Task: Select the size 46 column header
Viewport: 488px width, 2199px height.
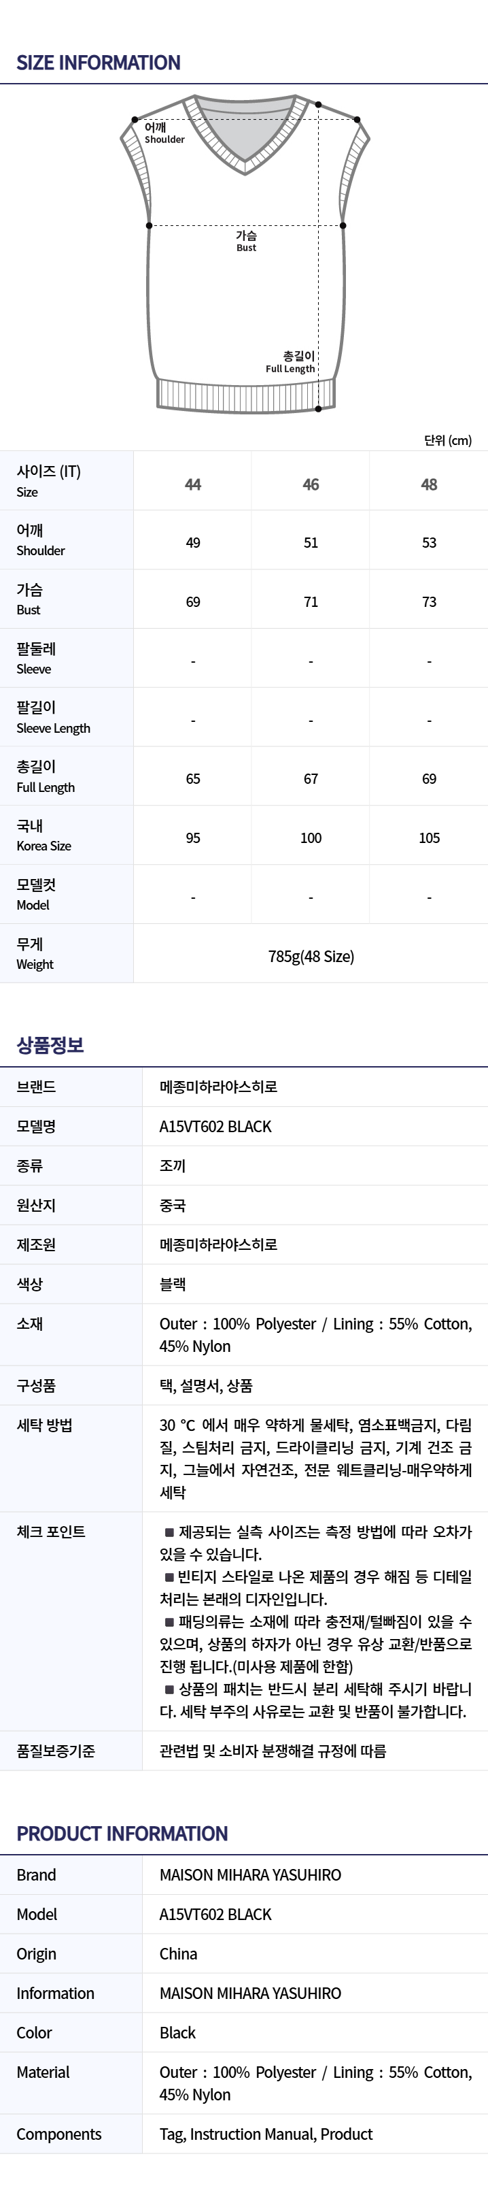Action: [x=311, y=485]
